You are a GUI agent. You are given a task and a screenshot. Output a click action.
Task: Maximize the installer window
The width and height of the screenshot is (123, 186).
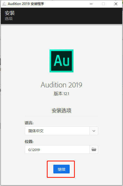point(103,4)
